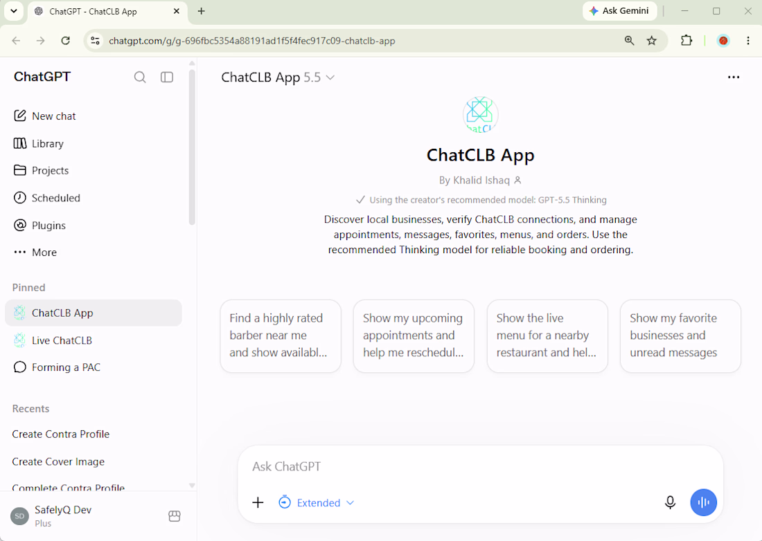762x541 pixels.
Task: Click the ChatGPT heading in sidebar
Action: pos(42,77)
